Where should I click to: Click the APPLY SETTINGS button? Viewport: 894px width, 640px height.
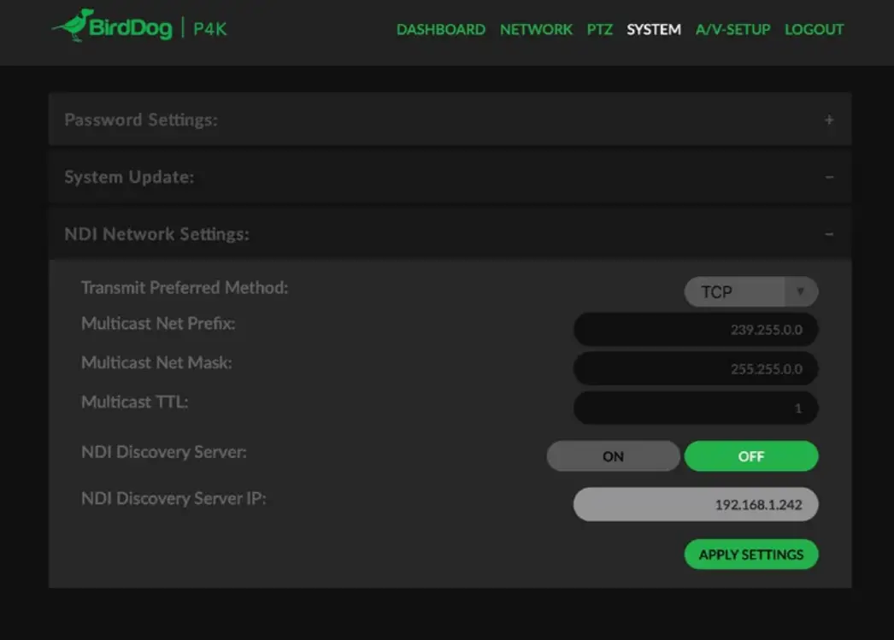point(750,554)
